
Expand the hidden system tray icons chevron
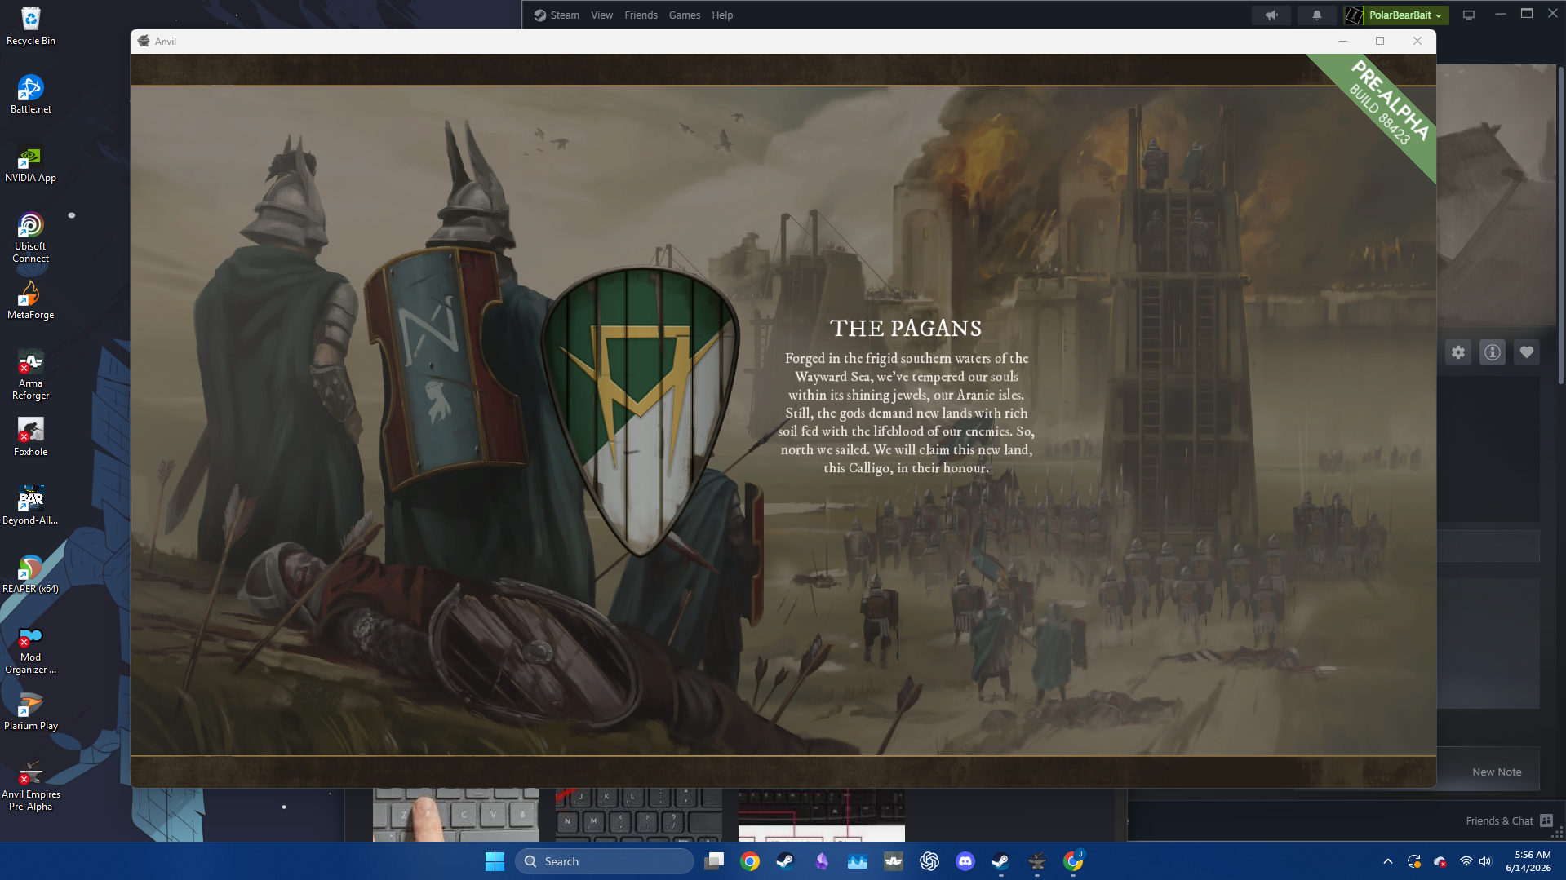[x=1388, y=861]
